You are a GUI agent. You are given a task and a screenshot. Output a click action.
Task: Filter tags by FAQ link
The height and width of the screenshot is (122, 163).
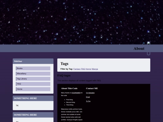(83, 69)
